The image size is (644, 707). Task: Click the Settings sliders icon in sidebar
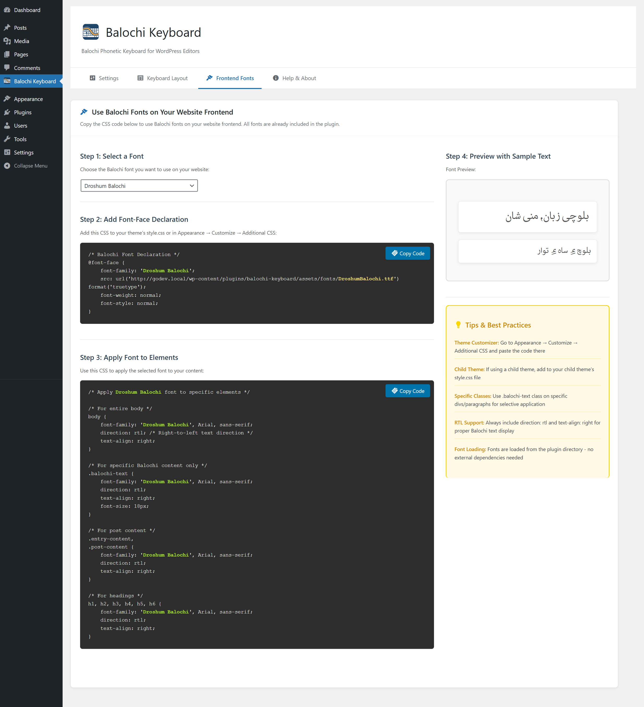pyautogui.click(x=7, y=152)
